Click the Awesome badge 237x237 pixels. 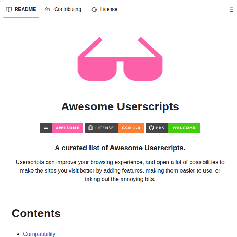pyautogui.click(x=62, y=128)
